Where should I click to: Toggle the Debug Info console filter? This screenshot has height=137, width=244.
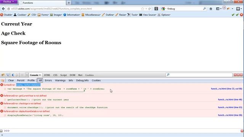[82, 80]
